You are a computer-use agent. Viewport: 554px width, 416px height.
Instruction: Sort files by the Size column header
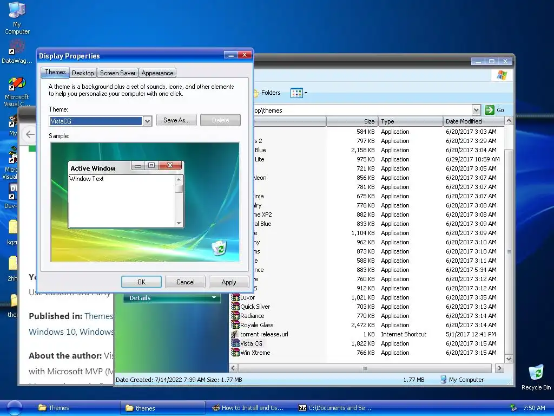[352, 121]
